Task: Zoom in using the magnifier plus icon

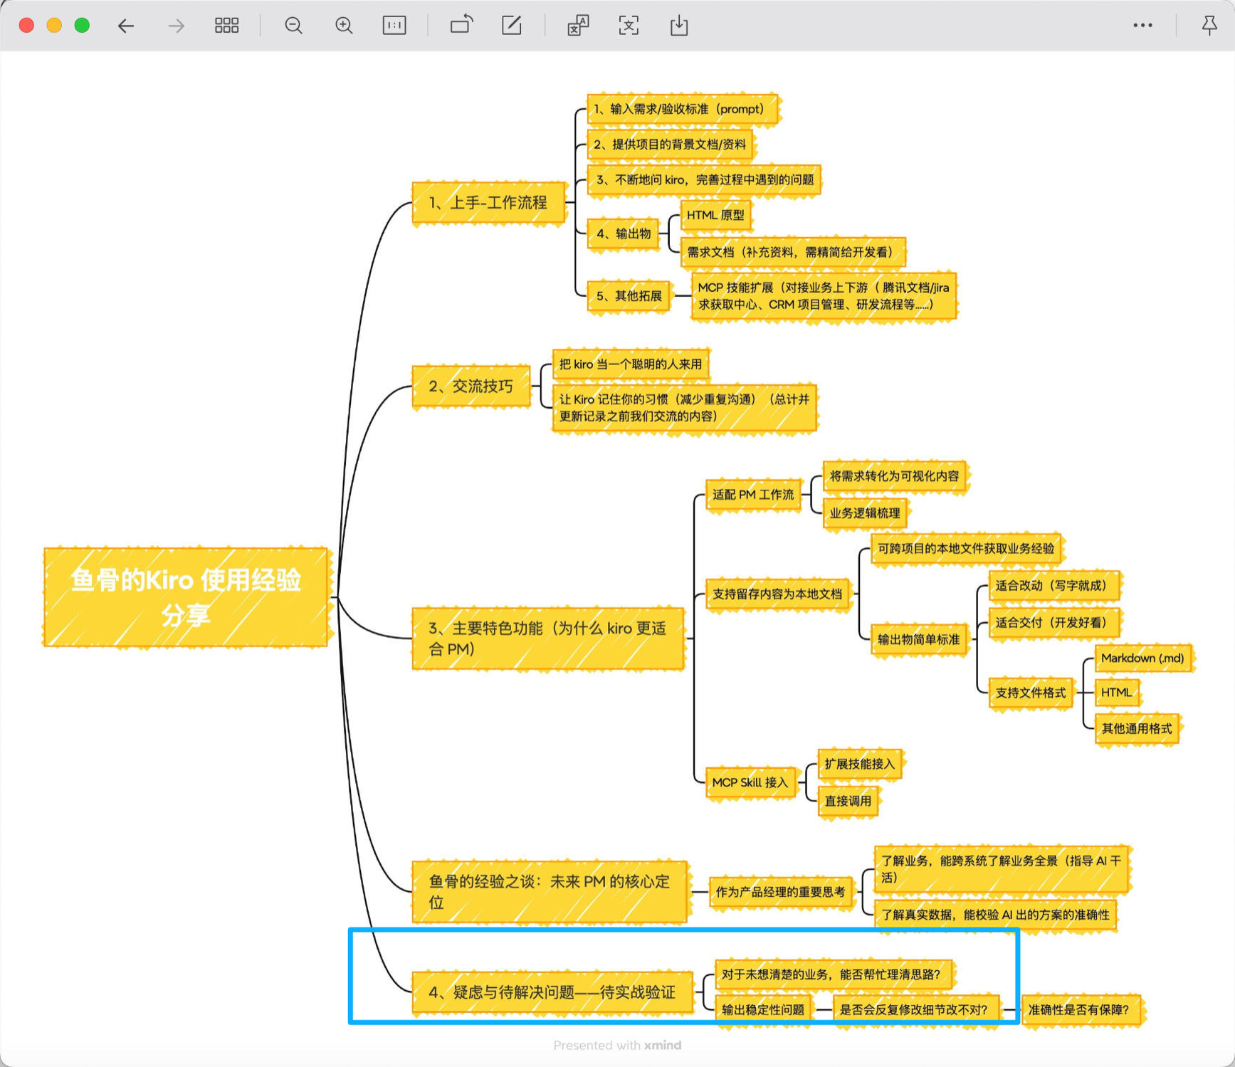Action: (x=344, y=26)
